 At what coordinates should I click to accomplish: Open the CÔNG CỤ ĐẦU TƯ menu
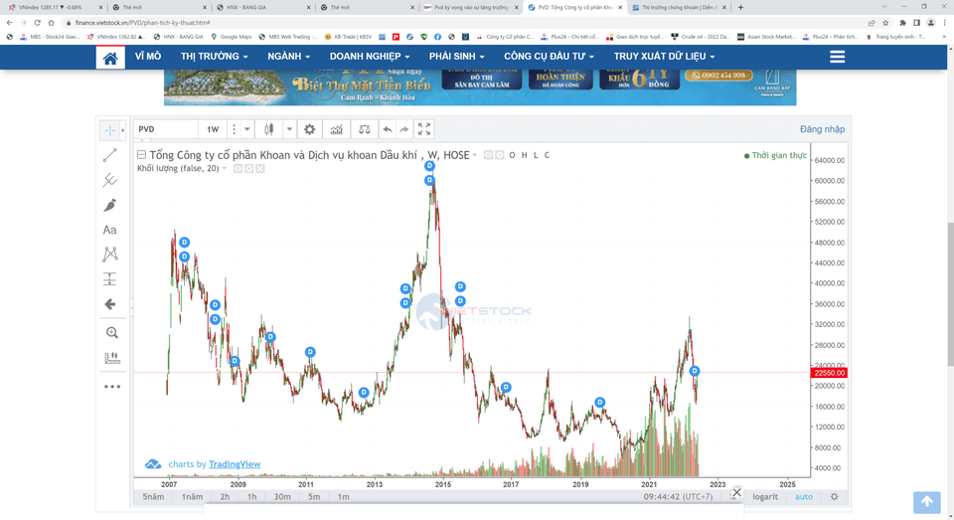(549, 56)
